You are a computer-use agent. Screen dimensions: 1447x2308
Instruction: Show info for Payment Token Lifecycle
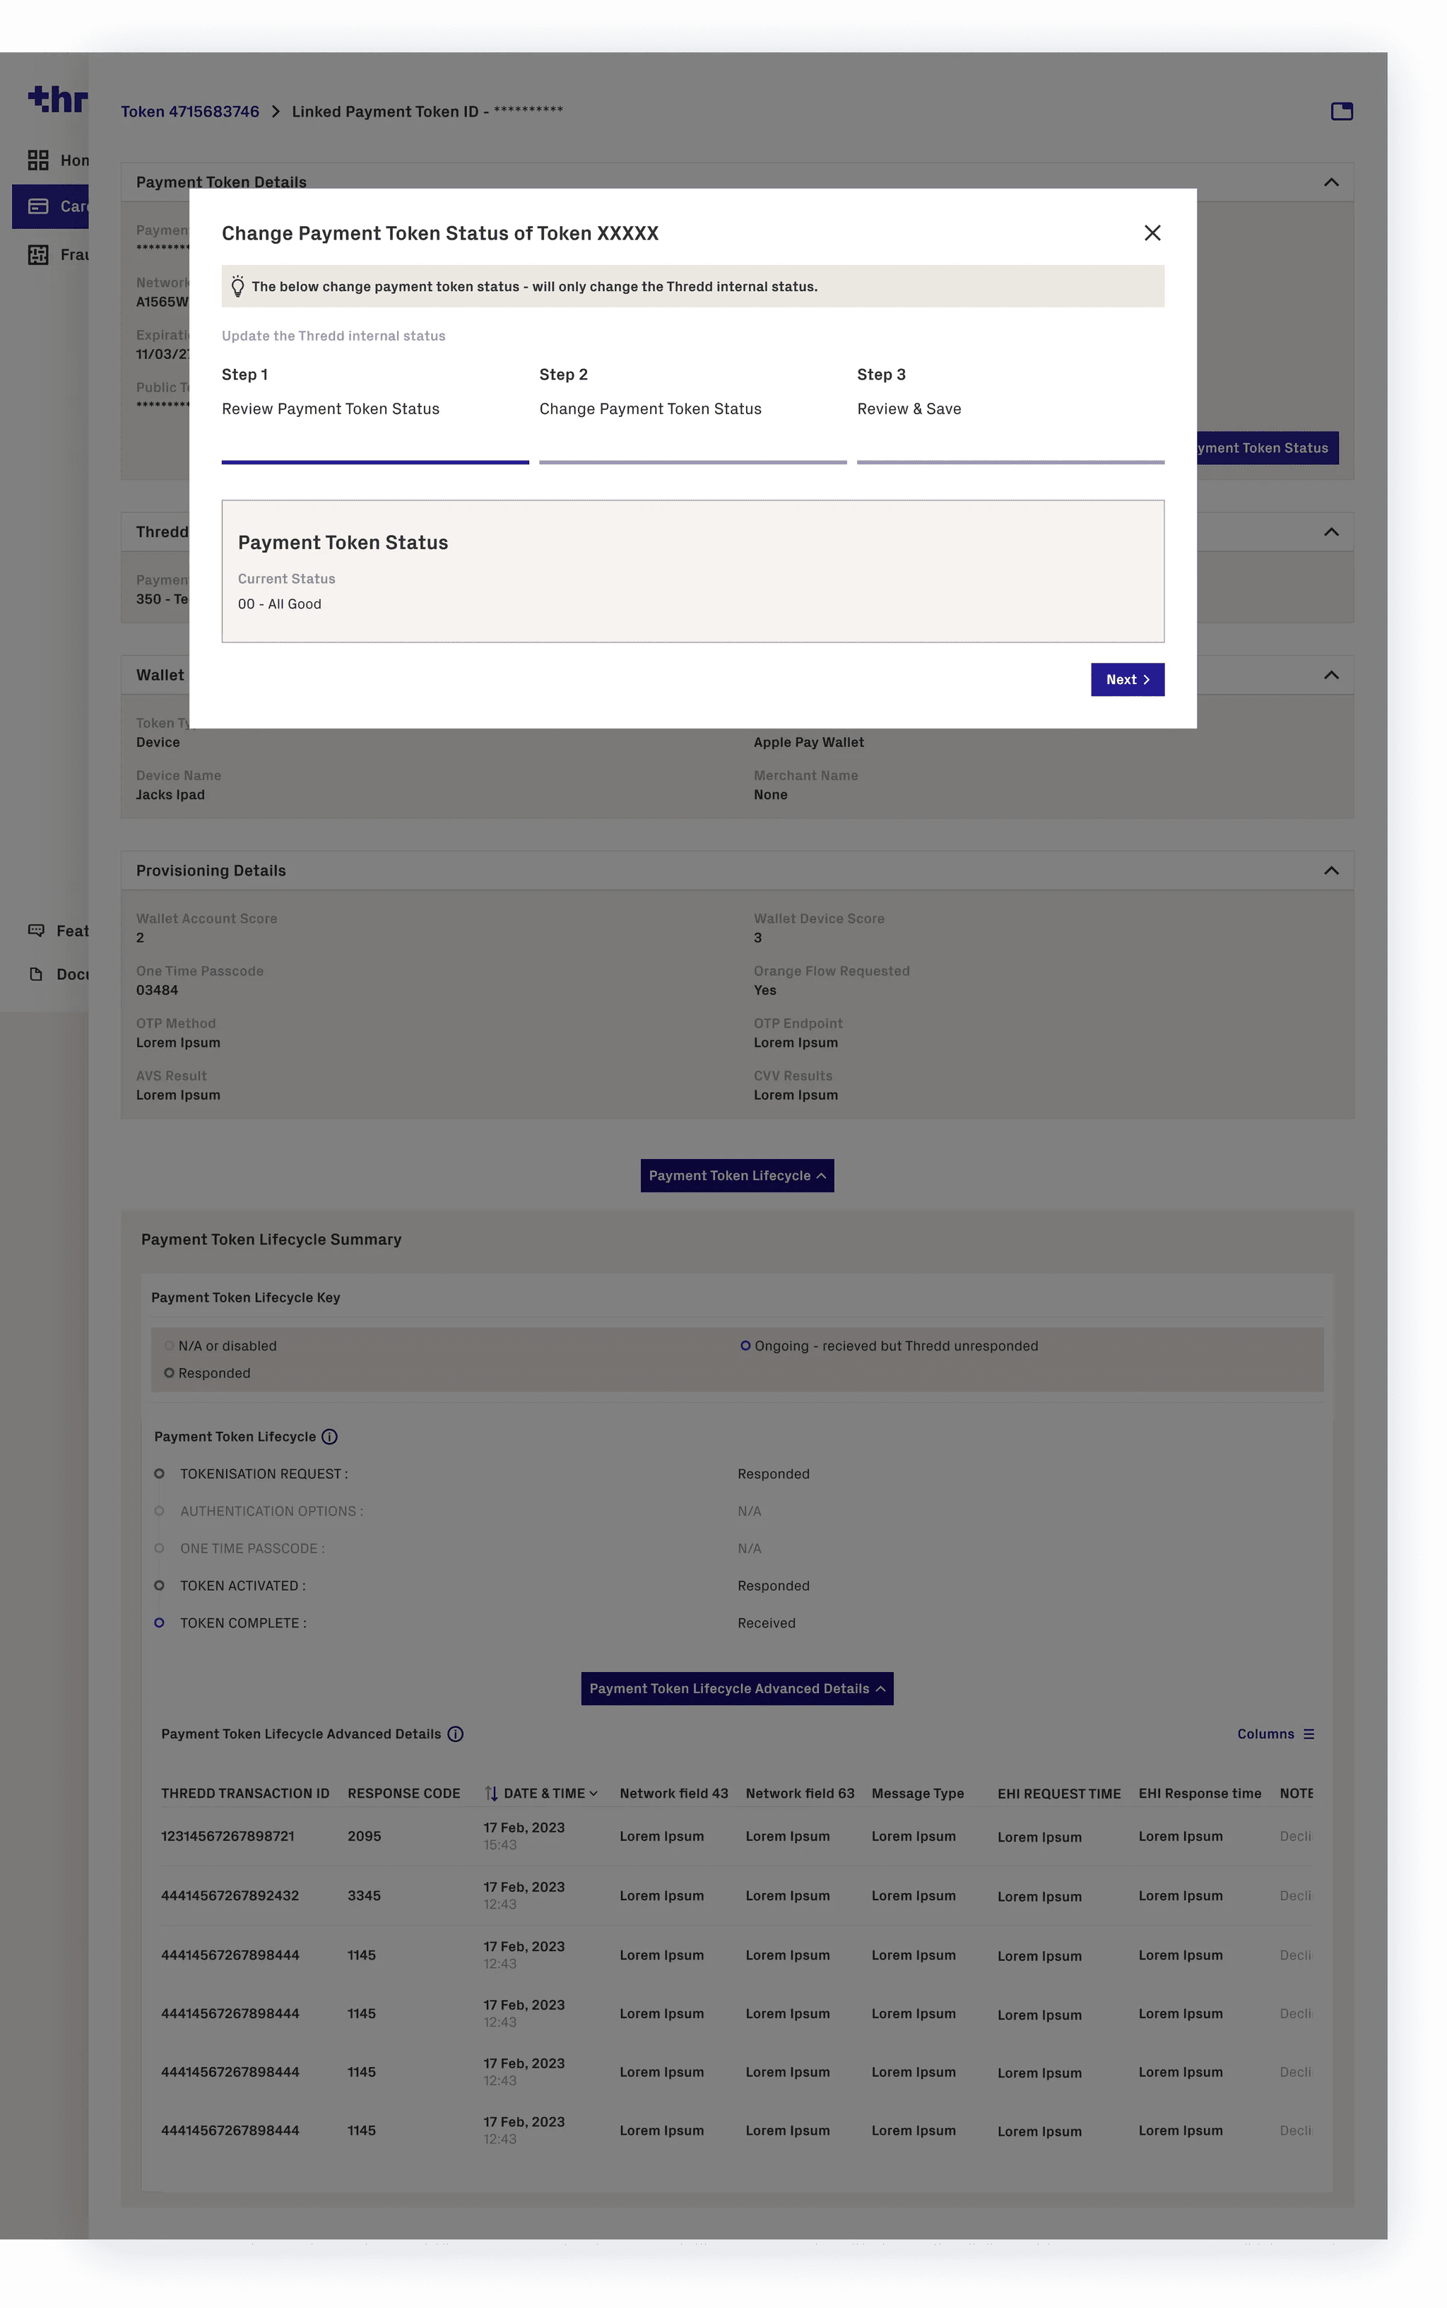pos(329,1436)
